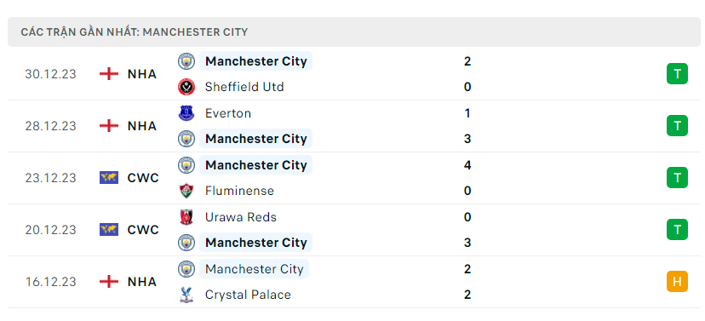Click the Everton club crest

tap(186, 113)
